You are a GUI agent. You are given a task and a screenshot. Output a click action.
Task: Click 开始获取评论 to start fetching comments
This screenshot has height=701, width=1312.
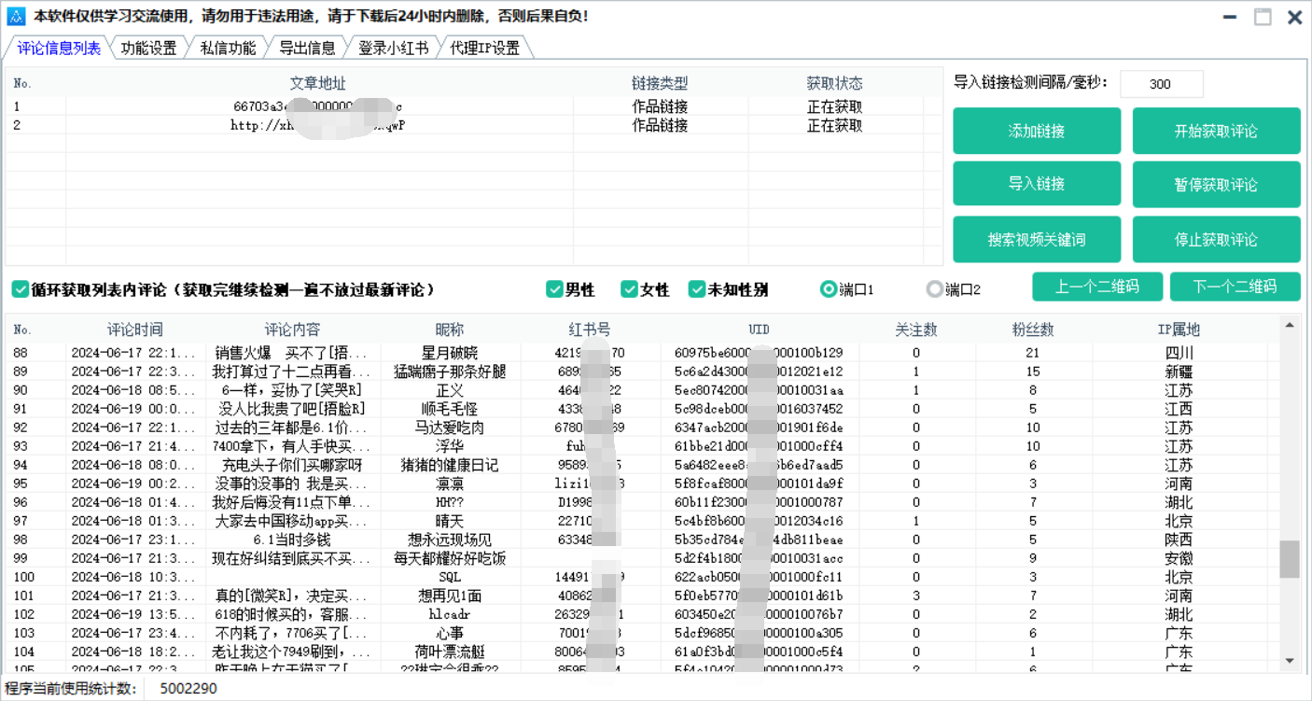click(x=1216, y=131)
